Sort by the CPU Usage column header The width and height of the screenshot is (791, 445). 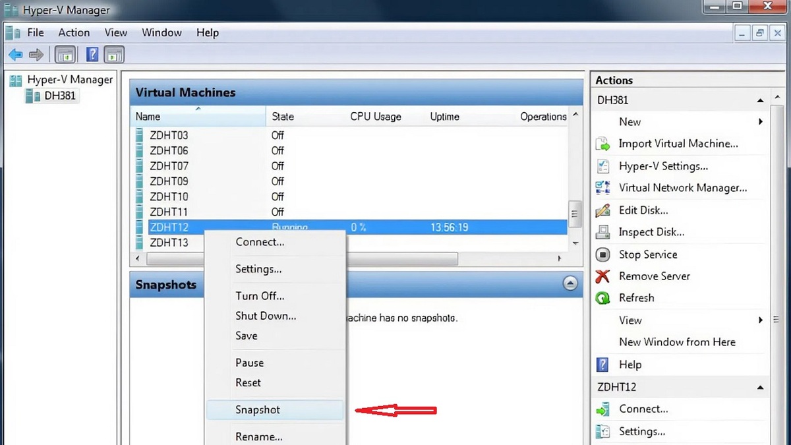pos(385,117)
